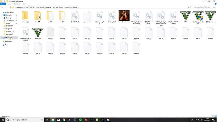Switch to the Vista ribbon tab
The height and width of the screenshot is (122, 217).
[25, 4]
